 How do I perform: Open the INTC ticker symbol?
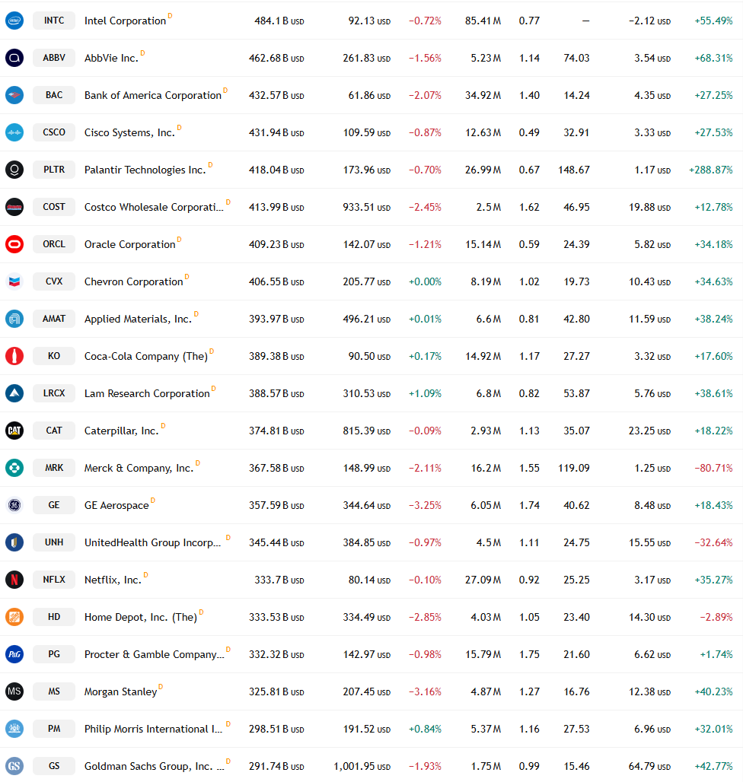(54, 21)
